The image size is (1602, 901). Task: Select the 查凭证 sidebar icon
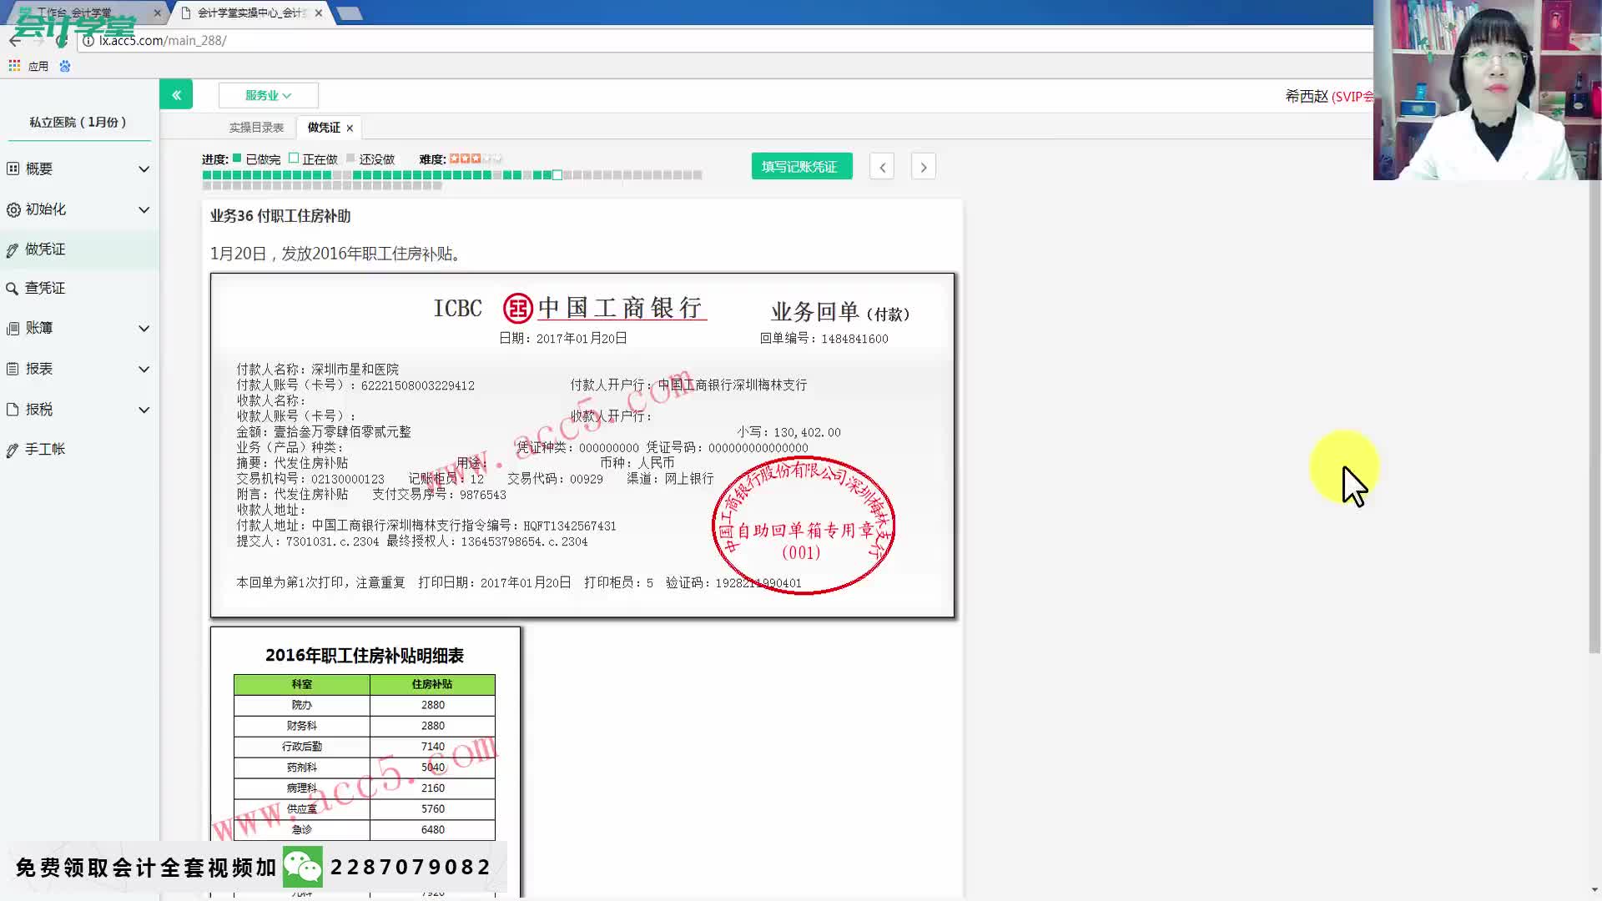pyautogui.click(x=13, y=287)
